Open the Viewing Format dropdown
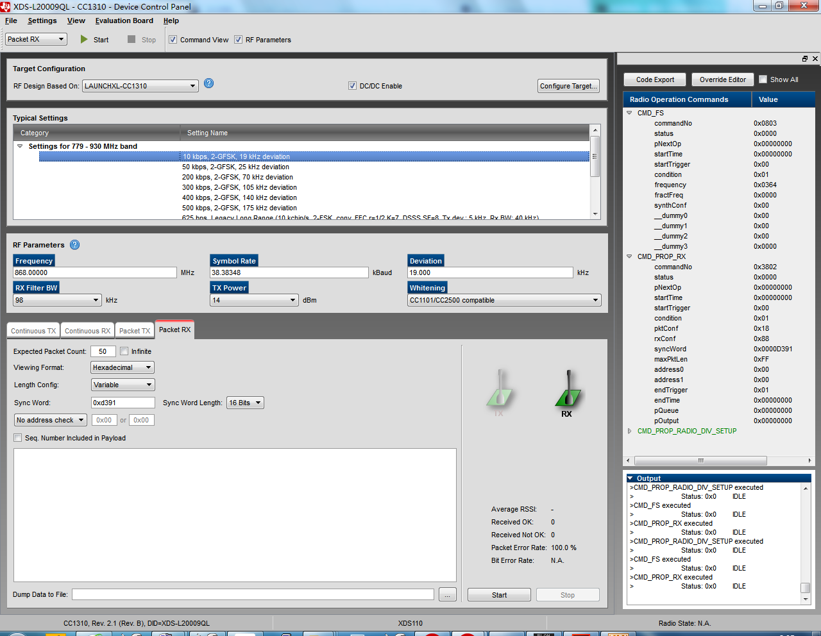This screenshot has width=821, height=636. point(123,367)
